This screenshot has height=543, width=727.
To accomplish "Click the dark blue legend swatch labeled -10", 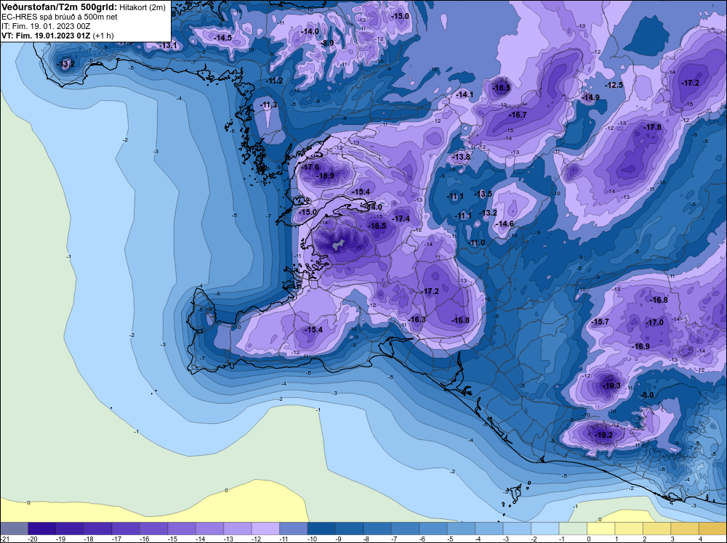I will click(x=321, y=528).
